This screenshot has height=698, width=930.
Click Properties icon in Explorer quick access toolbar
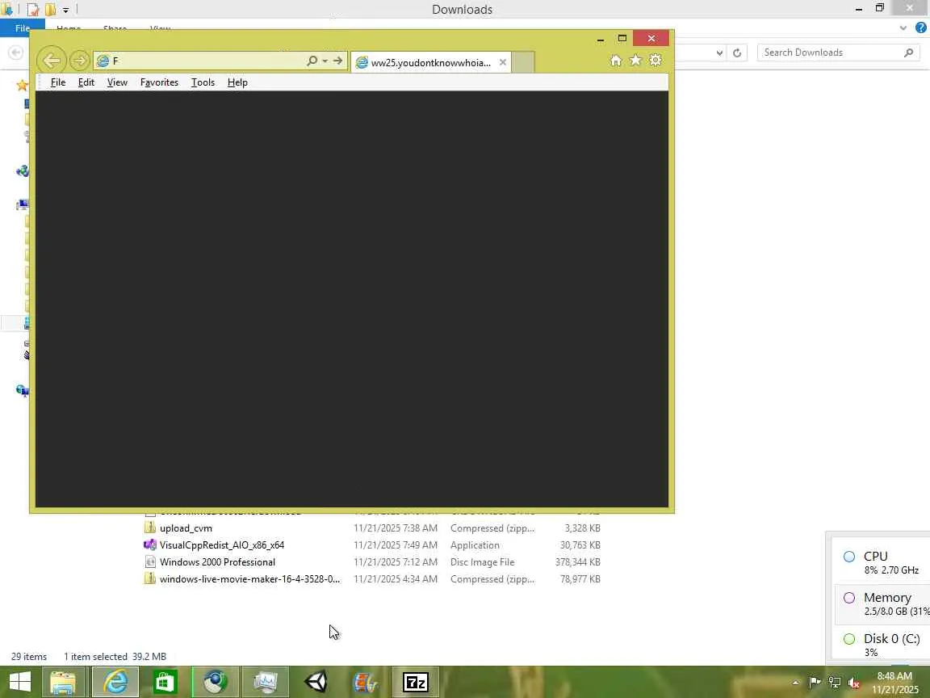point(33,10)
